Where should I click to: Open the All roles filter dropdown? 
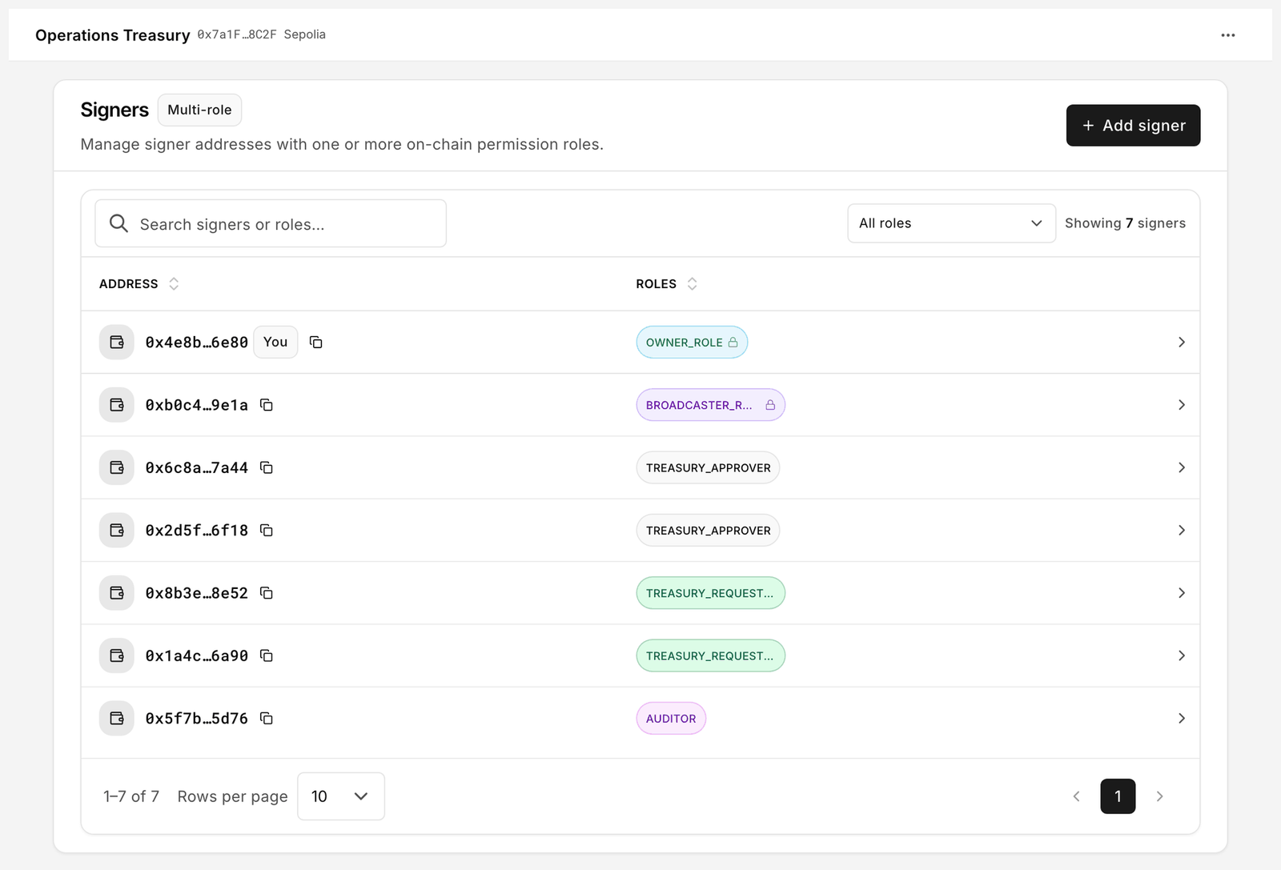point(951,223)
